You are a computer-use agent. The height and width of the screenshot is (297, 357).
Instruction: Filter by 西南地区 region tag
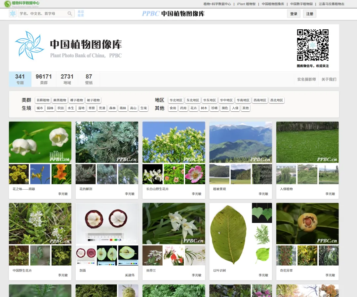tap(260, 100)
